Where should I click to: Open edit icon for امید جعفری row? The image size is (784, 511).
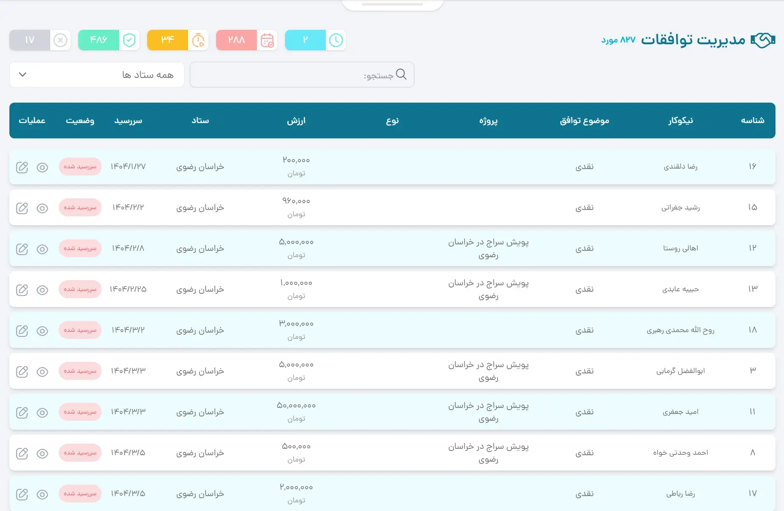pyautogui.click(x=22, y=413)
